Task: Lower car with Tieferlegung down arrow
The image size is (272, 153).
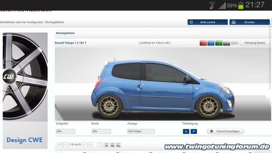Action: coord(194,132)
